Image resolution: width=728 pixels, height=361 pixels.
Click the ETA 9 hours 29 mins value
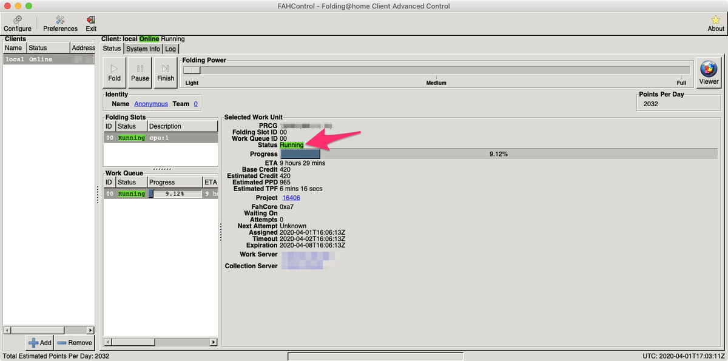[x=302, y=163]
